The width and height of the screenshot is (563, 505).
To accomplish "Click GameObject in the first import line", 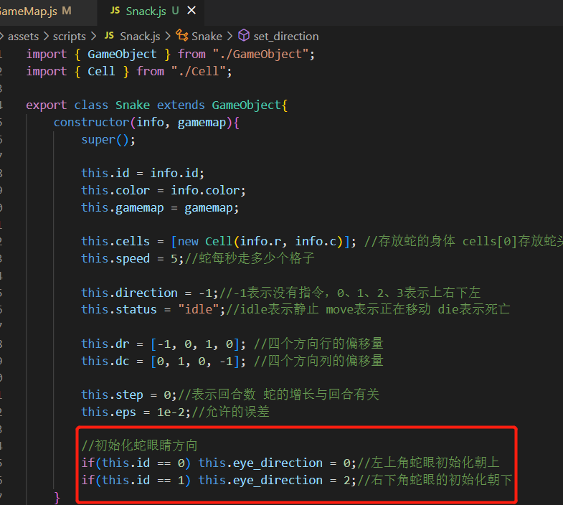I will point(122,54).
